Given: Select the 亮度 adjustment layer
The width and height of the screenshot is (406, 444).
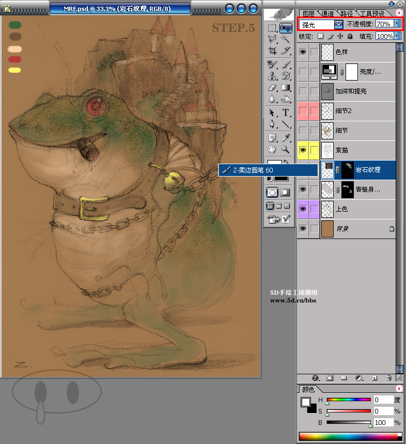Looking at the screenshot, I should click(358, 72).
